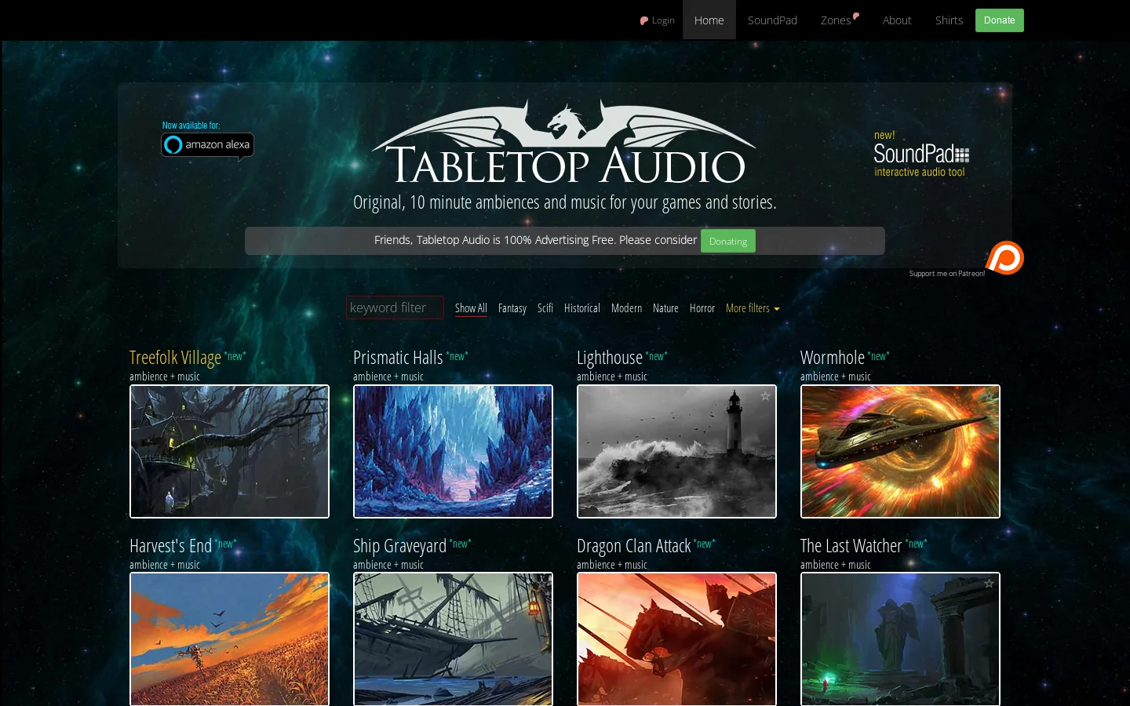Focus the keyword filter field
The width and height of the screenshot is (1130, 706).
(x=395, y=308)
